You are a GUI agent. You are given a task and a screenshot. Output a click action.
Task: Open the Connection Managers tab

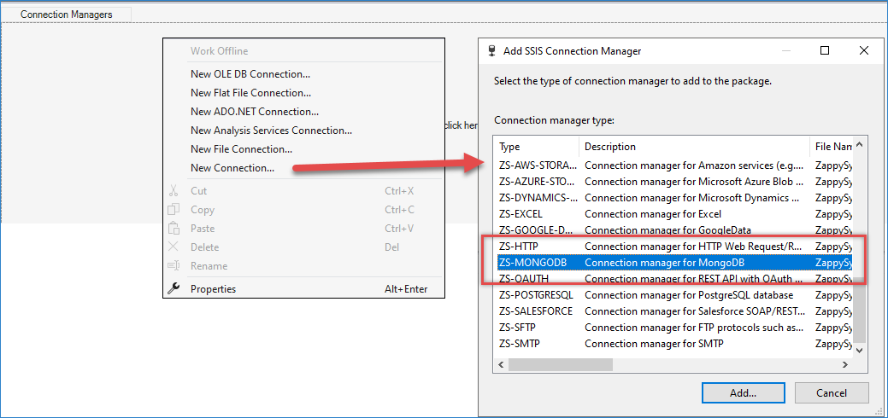click(x=67, y=15)
